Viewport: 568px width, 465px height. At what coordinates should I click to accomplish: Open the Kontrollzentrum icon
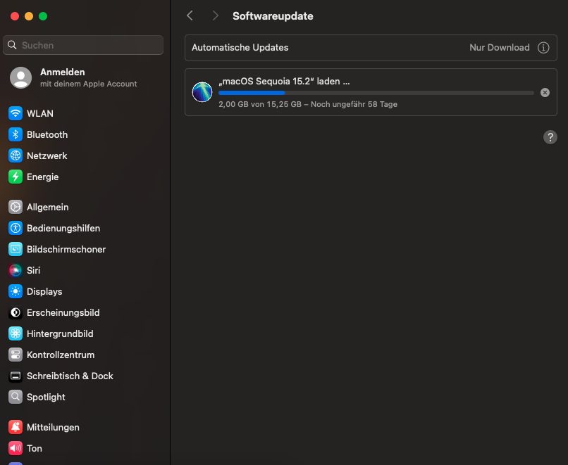point(16,355)
